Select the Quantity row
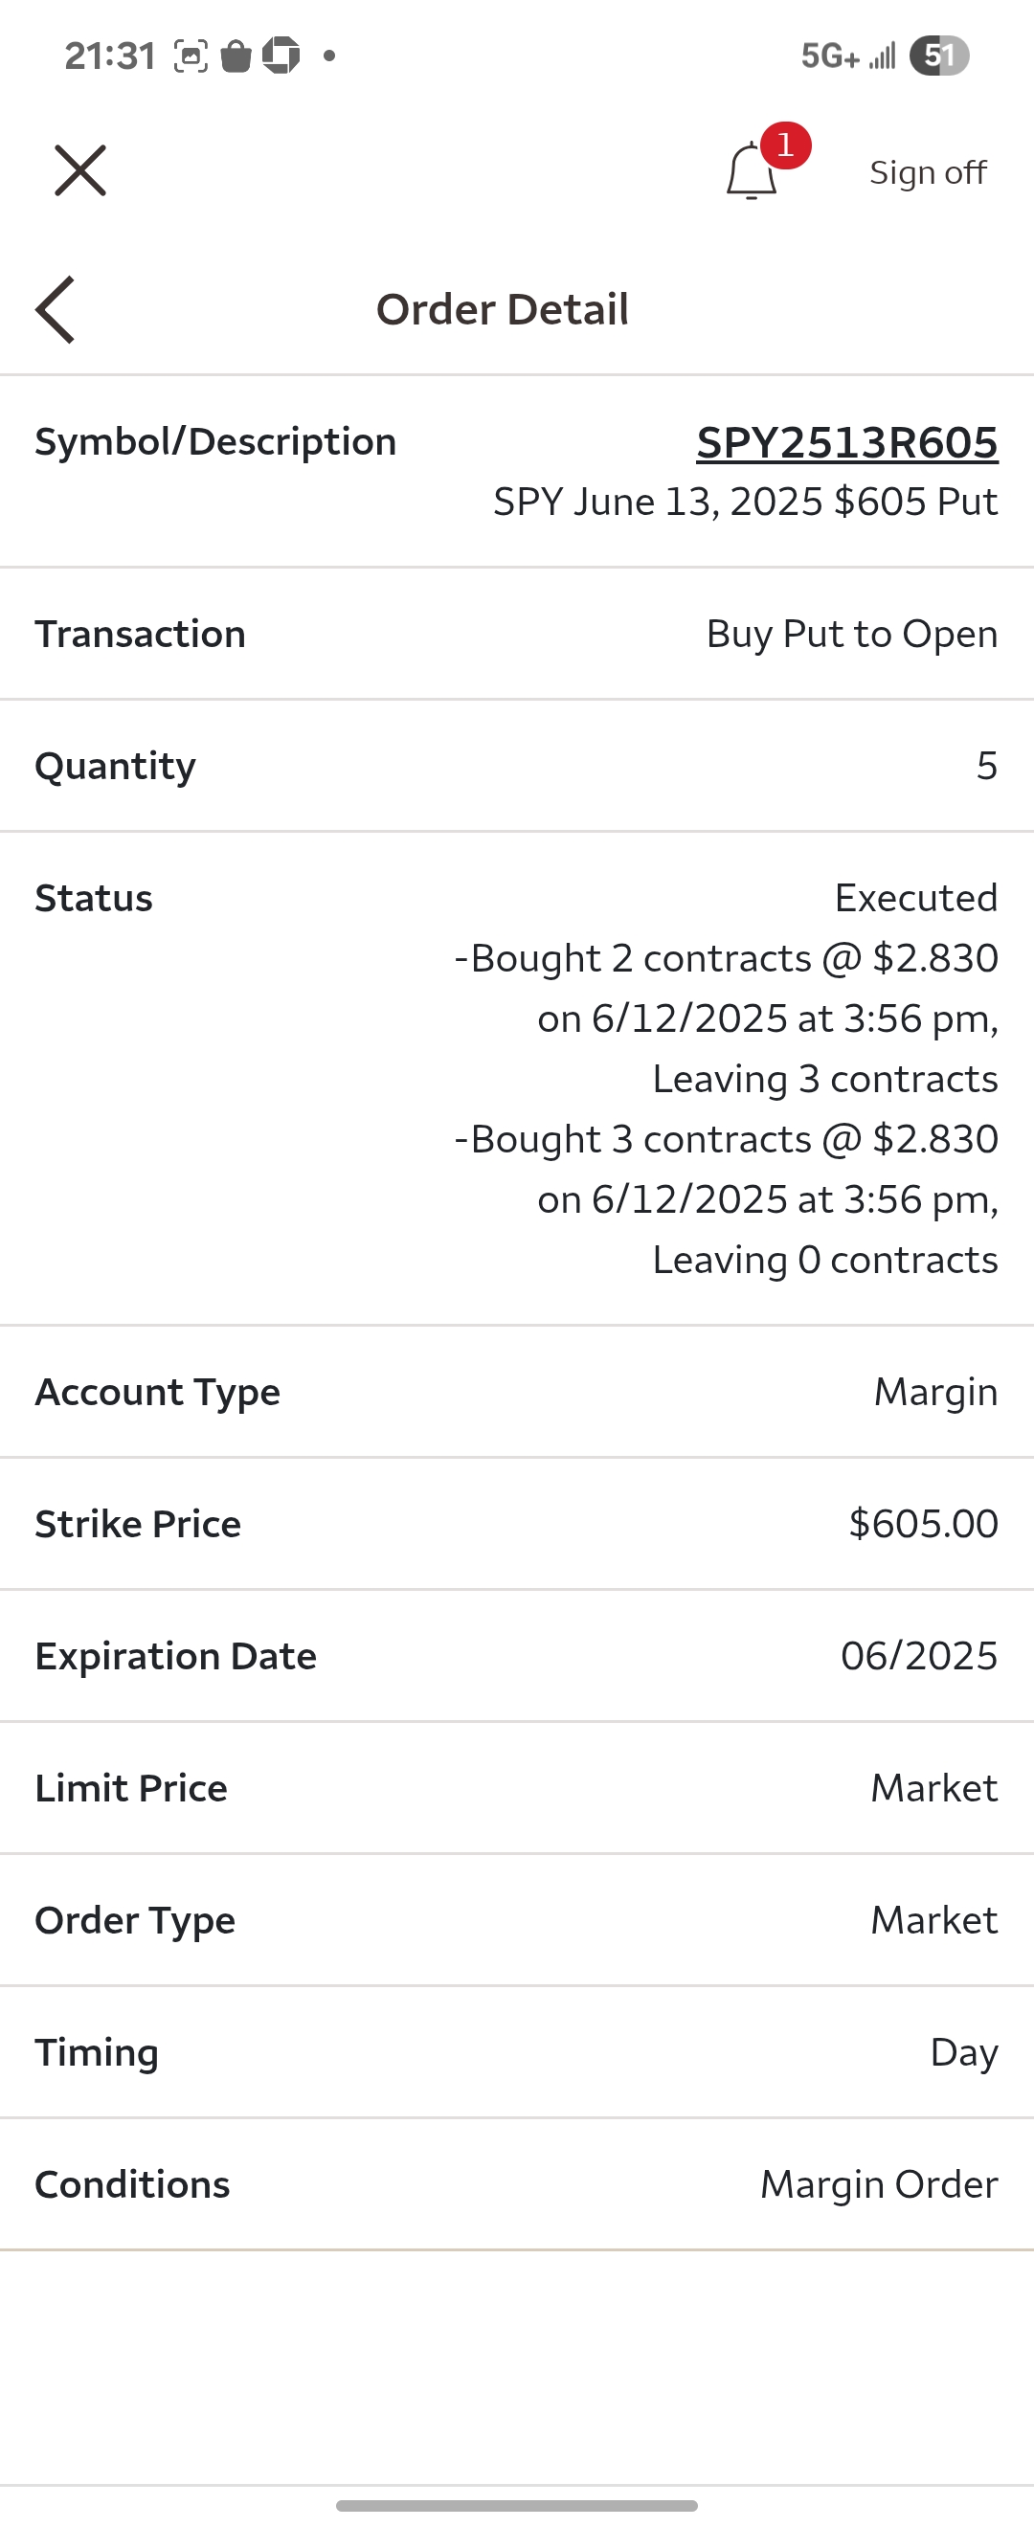Image resolution: width=1034 pixels, height=2527 pixels. point(517,766)
